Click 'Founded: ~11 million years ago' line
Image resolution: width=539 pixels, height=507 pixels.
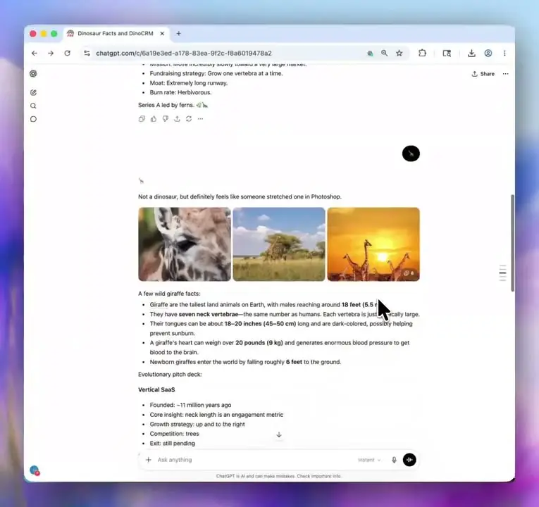click(x=190, y=406)
